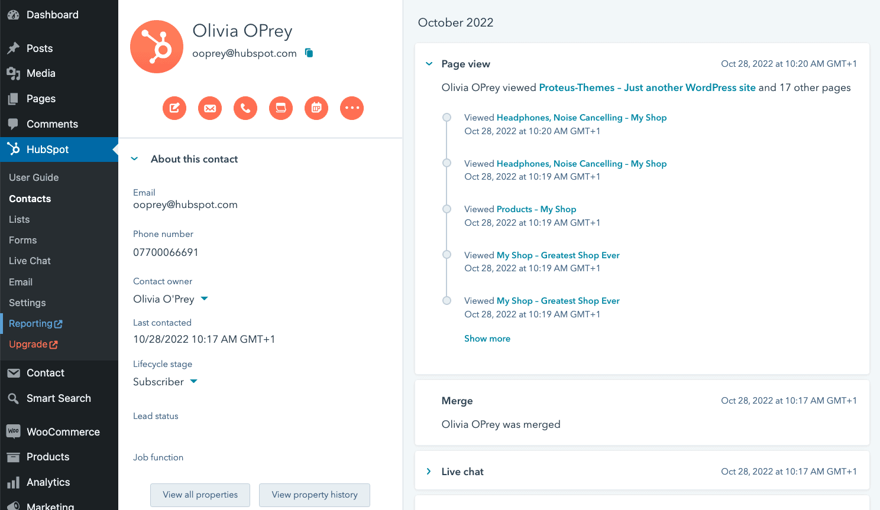The height and width of the screenshot is (510, 880).
Task: Click the Merge timeline card title
Action: click(457, 401)
